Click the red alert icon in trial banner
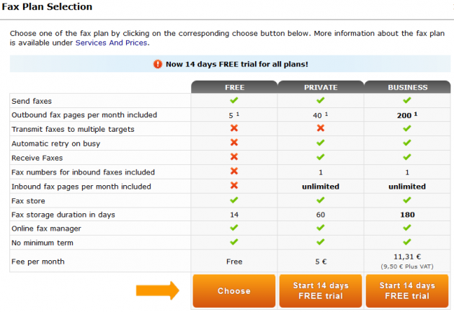 pos(158,64)
